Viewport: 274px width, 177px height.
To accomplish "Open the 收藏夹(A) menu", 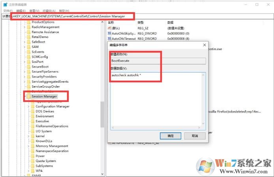I will [49, 11].
